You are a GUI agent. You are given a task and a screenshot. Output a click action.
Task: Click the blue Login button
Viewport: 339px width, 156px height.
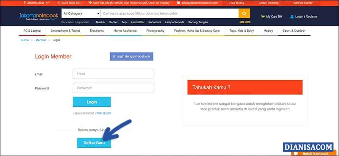[92, 102]
